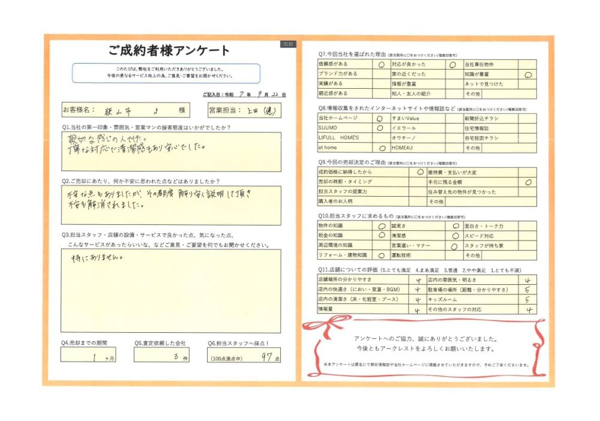
Task: Select the 言葉遣い・マナー checkbox
Action: [x=454, y=246]
